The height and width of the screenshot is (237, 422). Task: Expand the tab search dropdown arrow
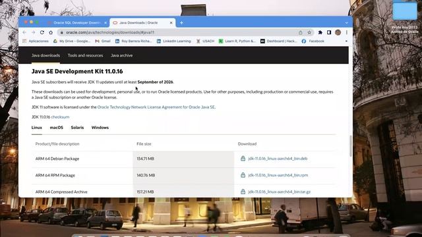[347, 23]
